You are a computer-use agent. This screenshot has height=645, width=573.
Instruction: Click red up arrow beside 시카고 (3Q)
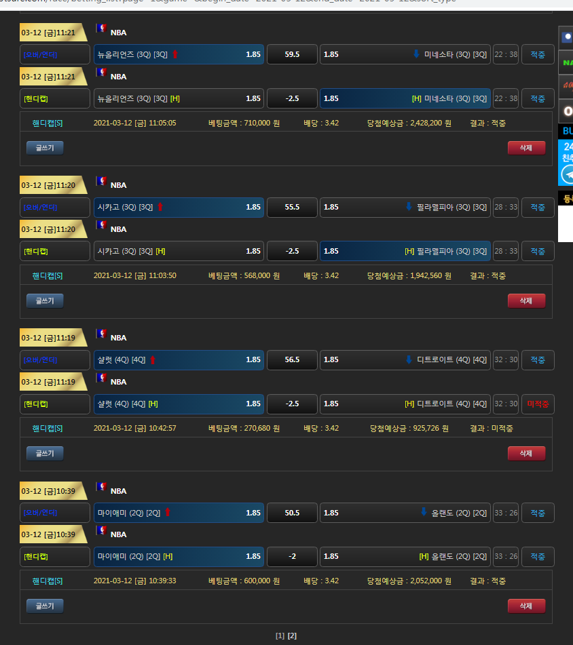click(160, 207)
